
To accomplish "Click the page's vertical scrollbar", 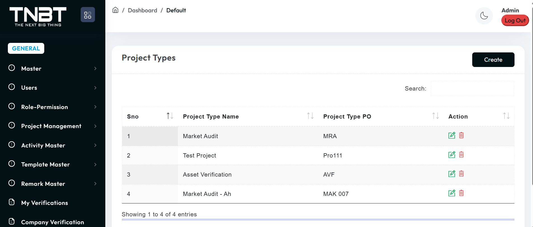I will tap(532, 95).
